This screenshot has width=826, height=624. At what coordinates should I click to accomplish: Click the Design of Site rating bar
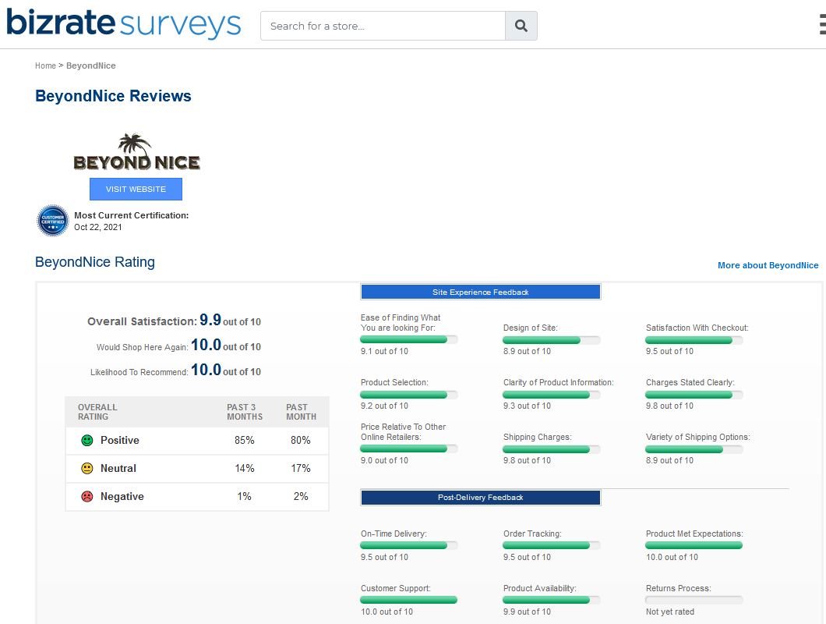click(551, 340)
